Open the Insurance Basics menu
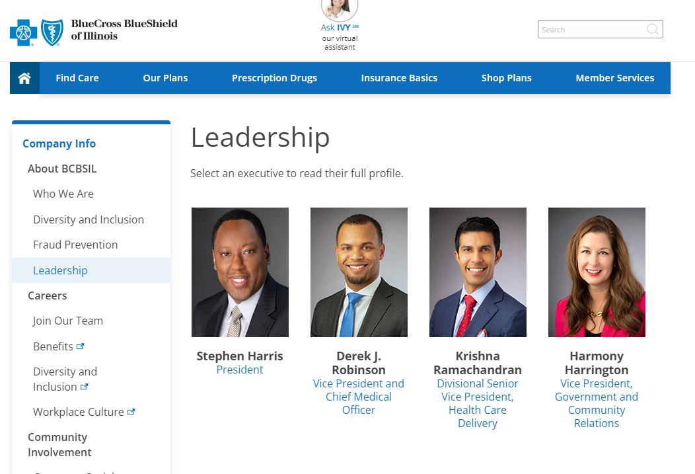The height and width of the screenshot is (474, 695). (399, 78)
